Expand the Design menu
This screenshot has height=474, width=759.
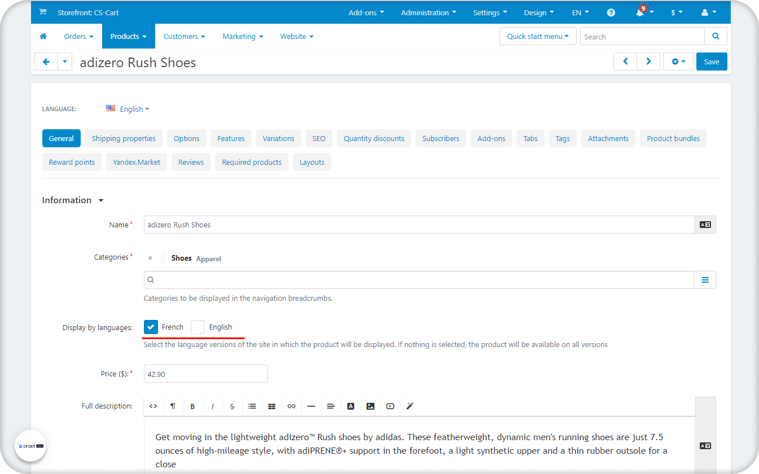539,12
